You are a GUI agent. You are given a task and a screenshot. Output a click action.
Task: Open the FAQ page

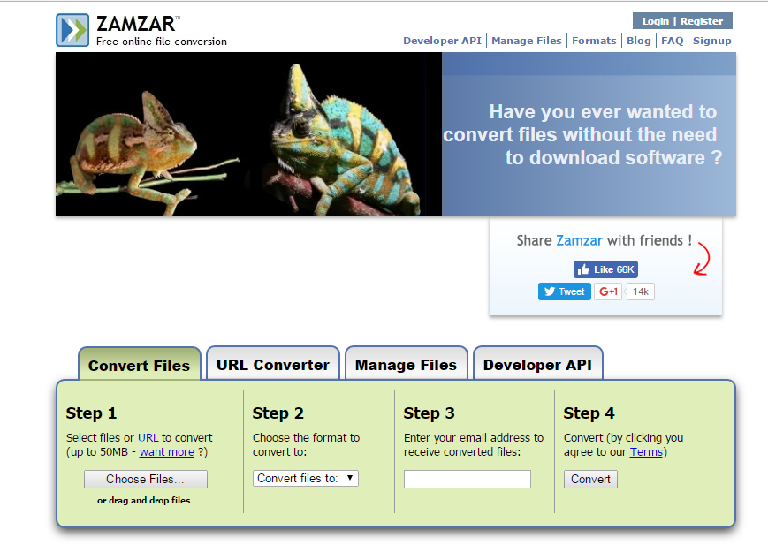tap(672, 41)
